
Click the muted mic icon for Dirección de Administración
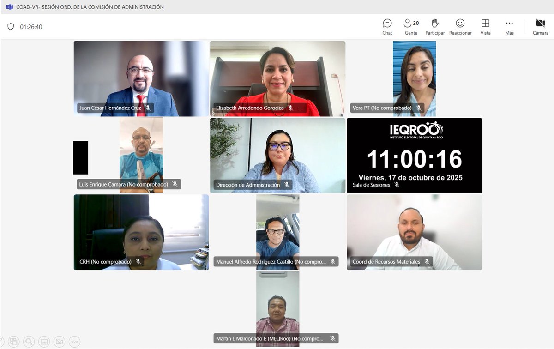pyautogui.click(x=287, y=185)
